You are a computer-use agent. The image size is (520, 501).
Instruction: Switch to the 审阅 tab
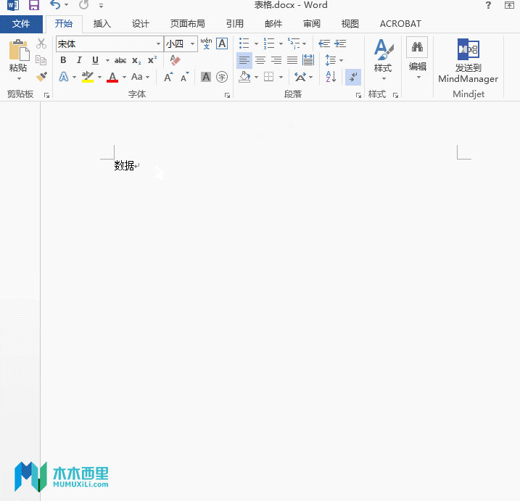(x=312, y=24)
